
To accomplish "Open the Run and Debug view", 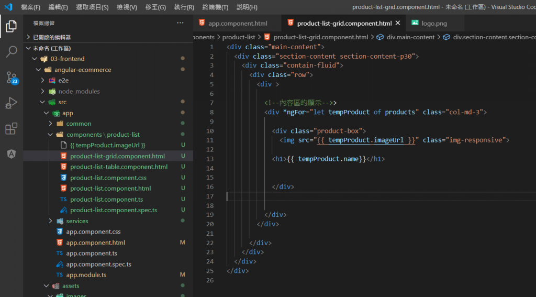I will point(11,103).
